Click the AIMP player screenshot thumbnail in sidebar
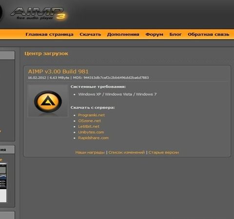Viewport: 234px width, 219px height. coord(3,182)
